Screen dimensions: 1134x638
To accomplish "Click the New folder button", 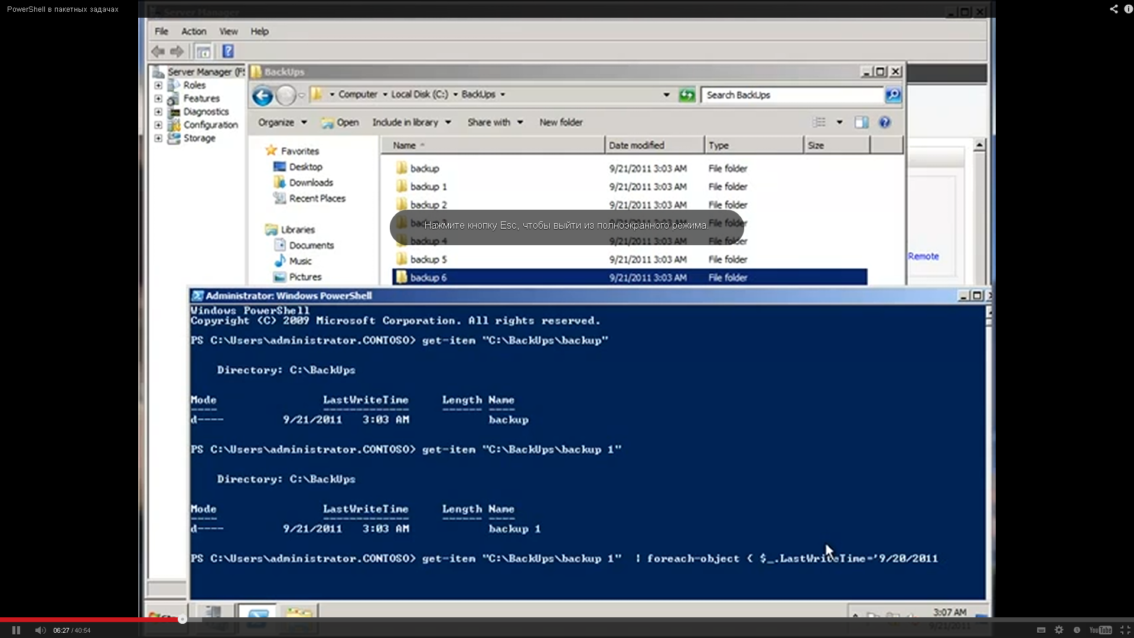I will coord(561,122).
